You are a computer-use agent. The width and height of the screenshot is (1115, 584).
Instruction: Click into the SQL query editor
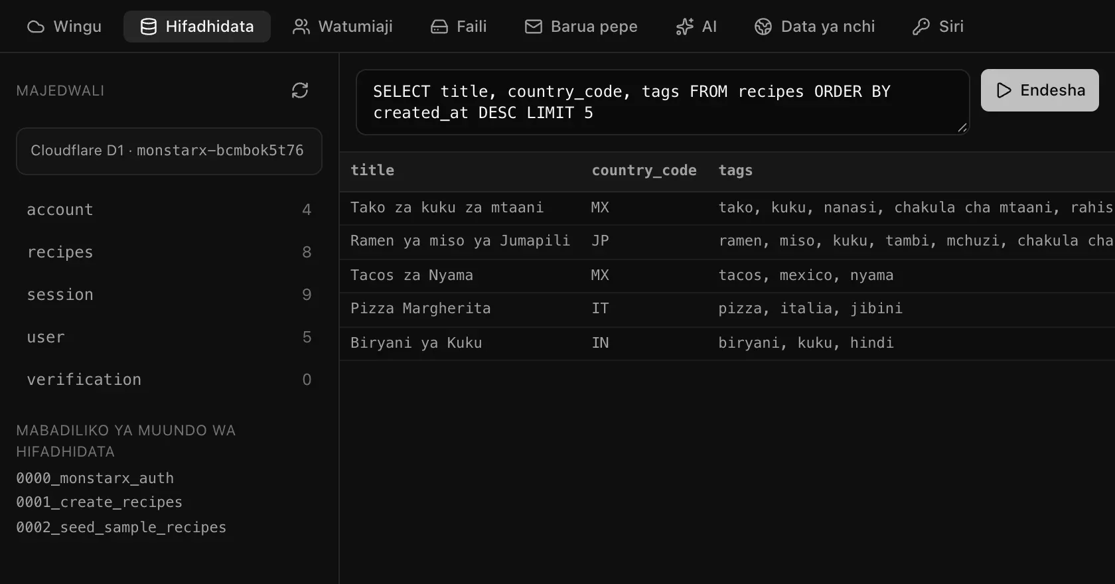coord(663,102)
